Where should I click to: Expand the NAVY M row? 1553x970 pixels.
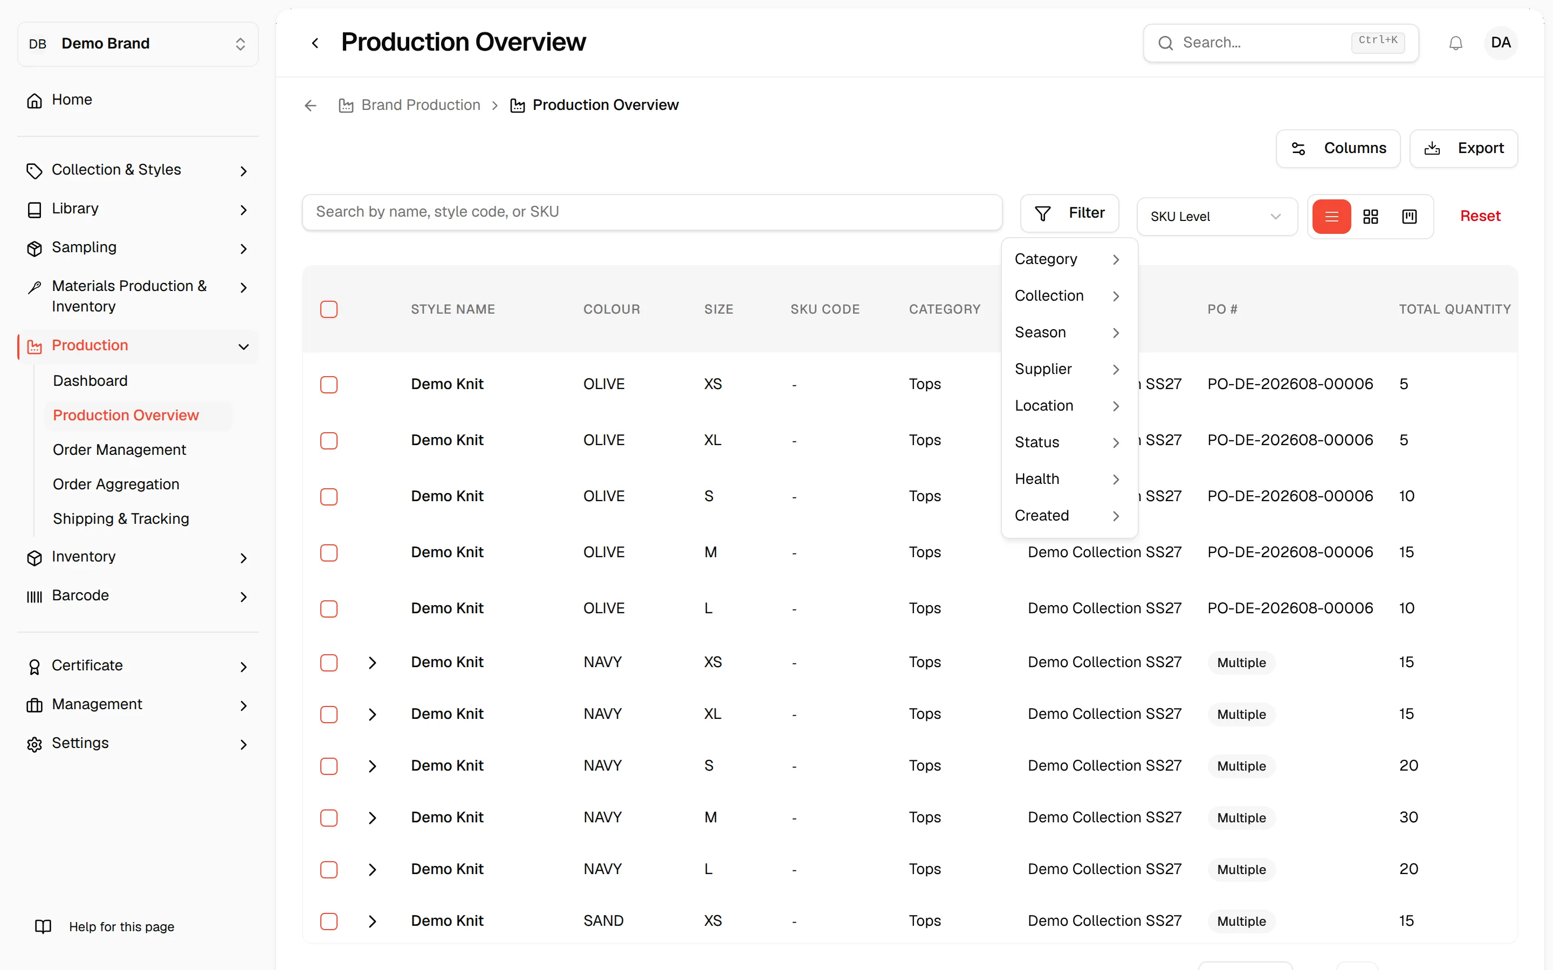point(372,817)
